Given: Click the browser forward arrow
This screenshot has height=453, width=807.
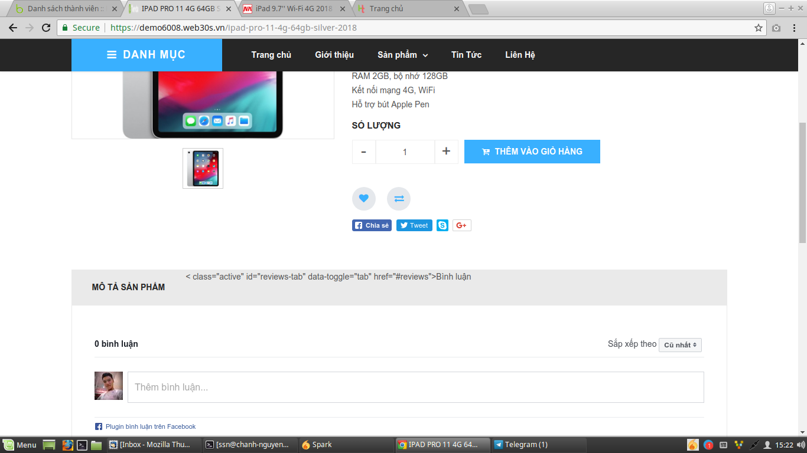Looking at the screenshot, I should 30,28.
